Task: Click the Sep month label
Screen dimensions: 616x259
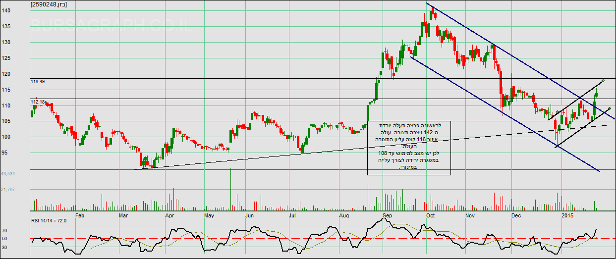Action: tap(388, 216)
